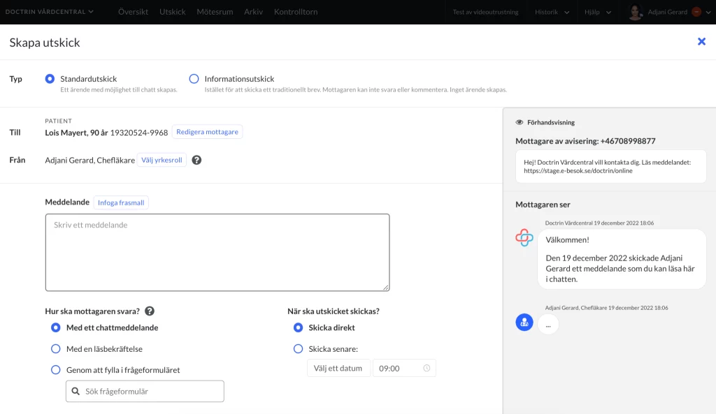Image resolution: width=716 pixels, height=414 pixels.
Task: Click the magnifier icon in Sök frågeformulär
Action: 76,391
